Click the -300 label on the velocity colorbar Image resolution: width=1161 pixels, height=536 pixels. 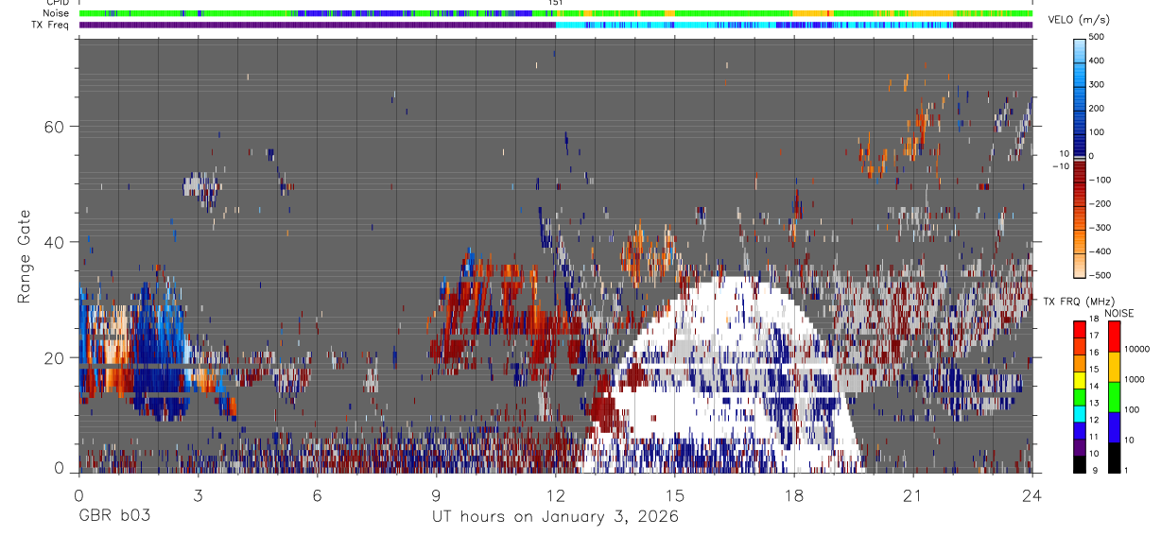(1099, 228)
